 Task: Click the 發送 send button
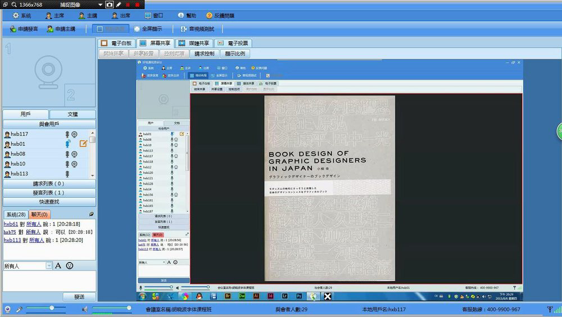(79, 297)
